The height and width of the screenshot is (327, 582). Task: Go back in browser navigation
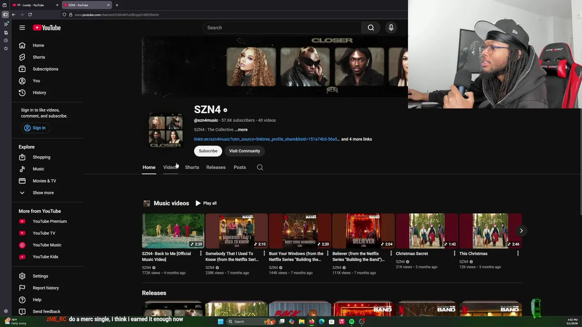click(x=14, y=15)
